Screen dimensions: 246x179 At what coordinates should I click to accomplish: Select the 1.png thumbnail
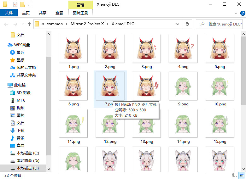(x=73, y=48)
